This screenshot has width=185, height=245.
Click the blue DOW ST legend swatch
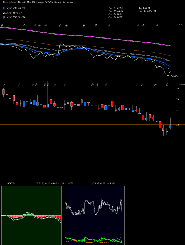pos(4,8)
